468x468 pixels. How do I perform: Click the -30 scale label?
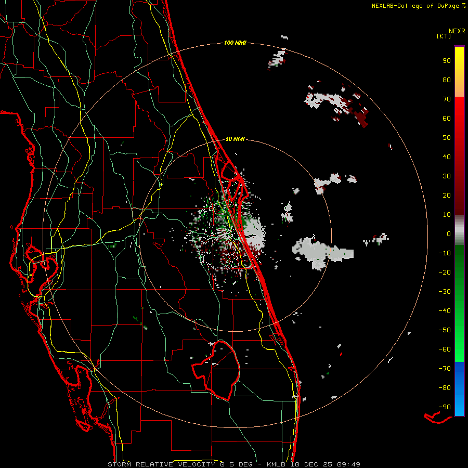(x=445, y=292)
